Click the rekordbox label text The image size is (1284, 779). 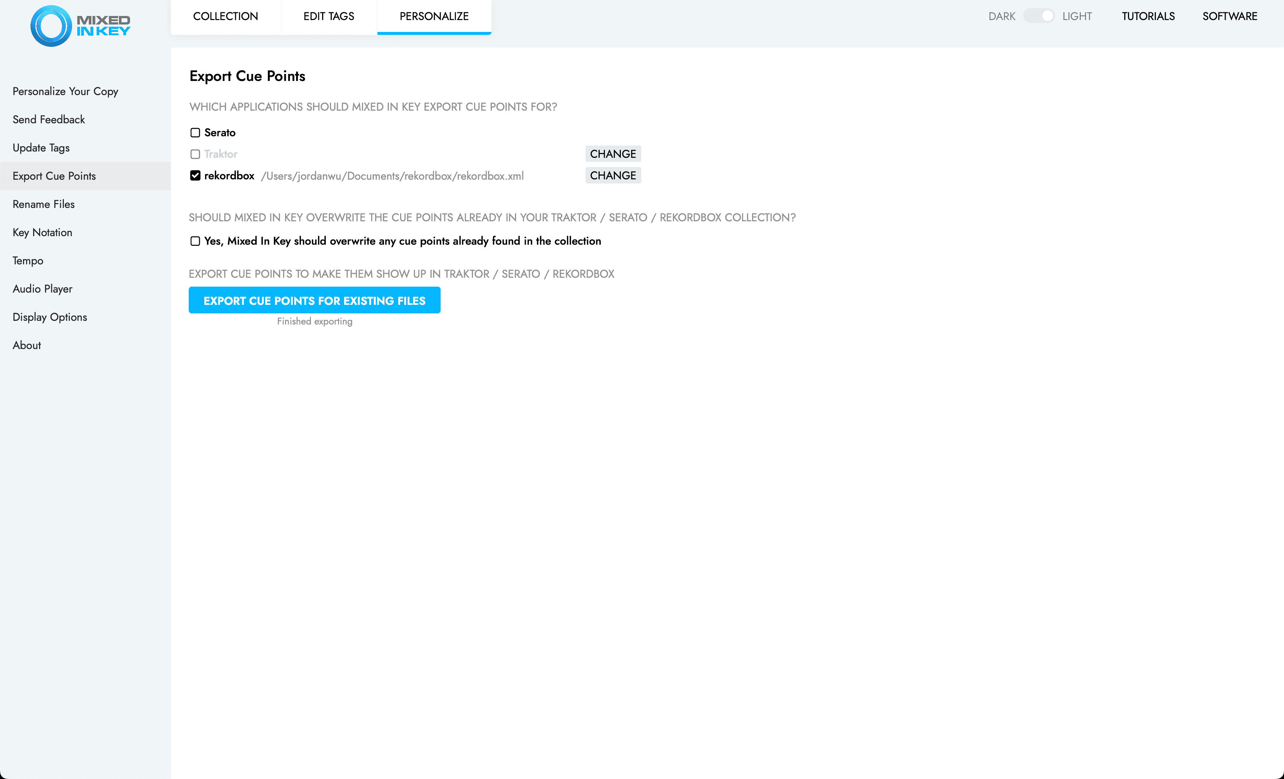(229, 176)
